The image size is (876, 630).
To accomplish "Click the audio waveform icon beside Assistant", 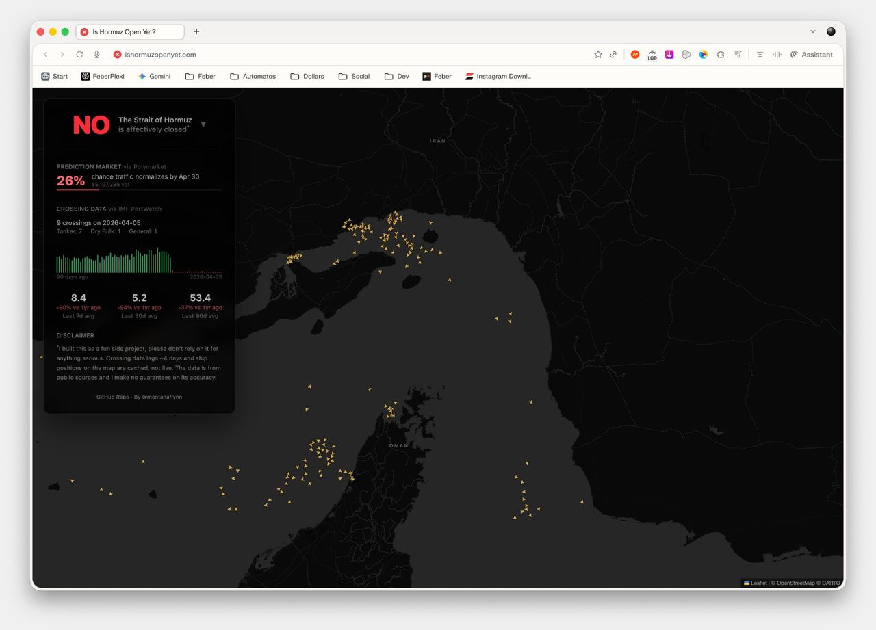I will [777, 55].
